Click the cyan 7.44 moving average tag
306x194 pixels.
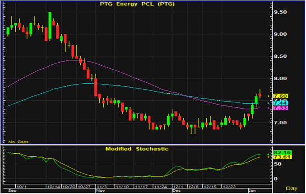click(280, 102)
